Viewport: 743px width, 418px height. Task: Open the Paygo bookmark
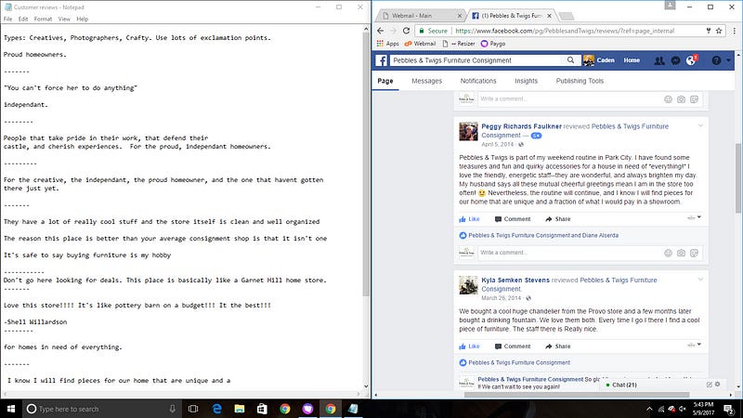click(493, 44)
